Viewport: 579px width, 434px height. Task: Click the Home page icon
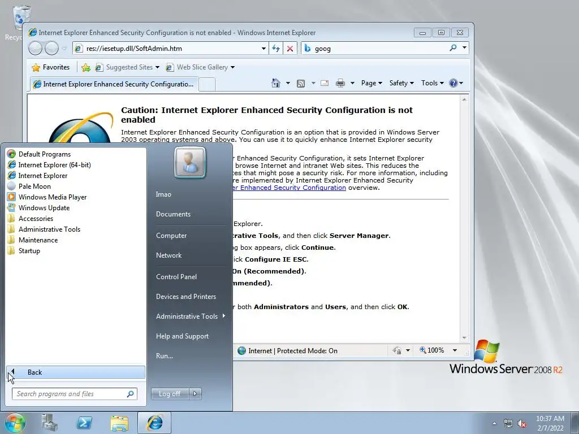(276, 83)
